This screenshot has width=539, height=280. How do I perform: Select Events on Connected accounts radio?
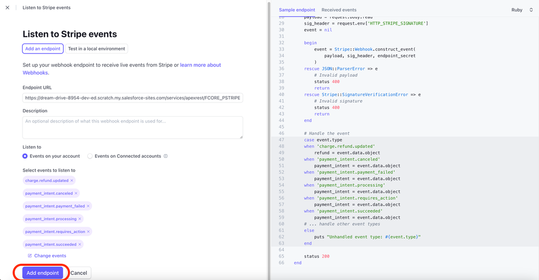[x=89, y=156]
